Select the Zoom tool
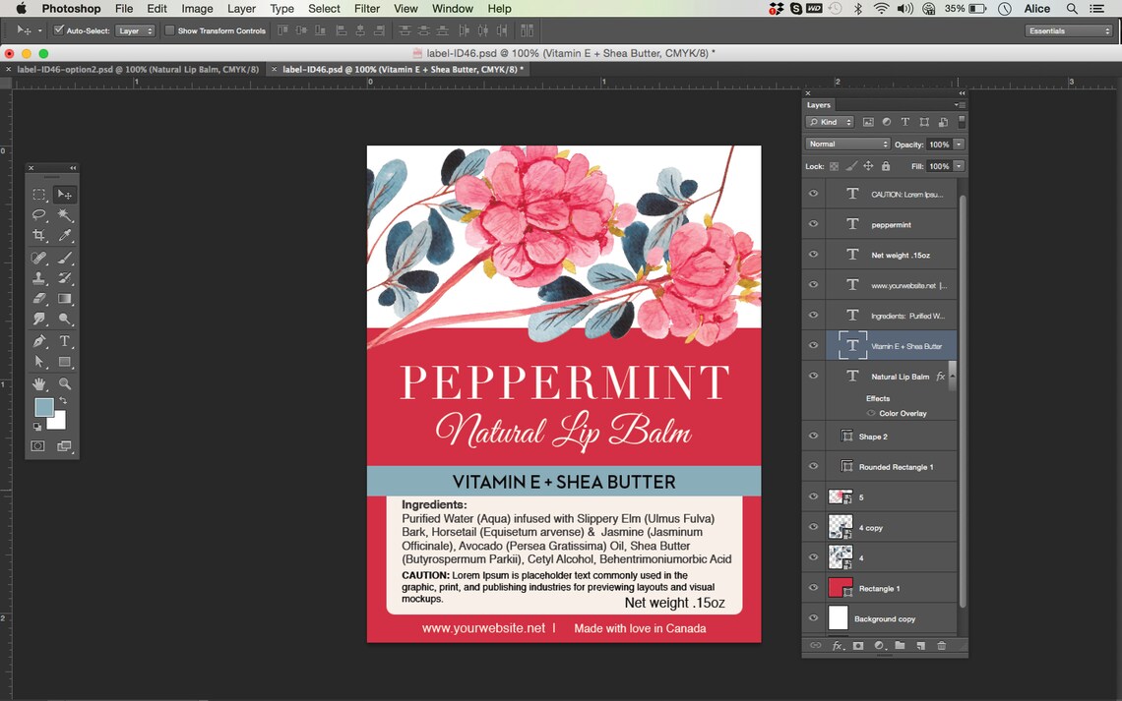The width and height of the screenshot is (1122, 701). pyautogui.click(x=64, y=383)
